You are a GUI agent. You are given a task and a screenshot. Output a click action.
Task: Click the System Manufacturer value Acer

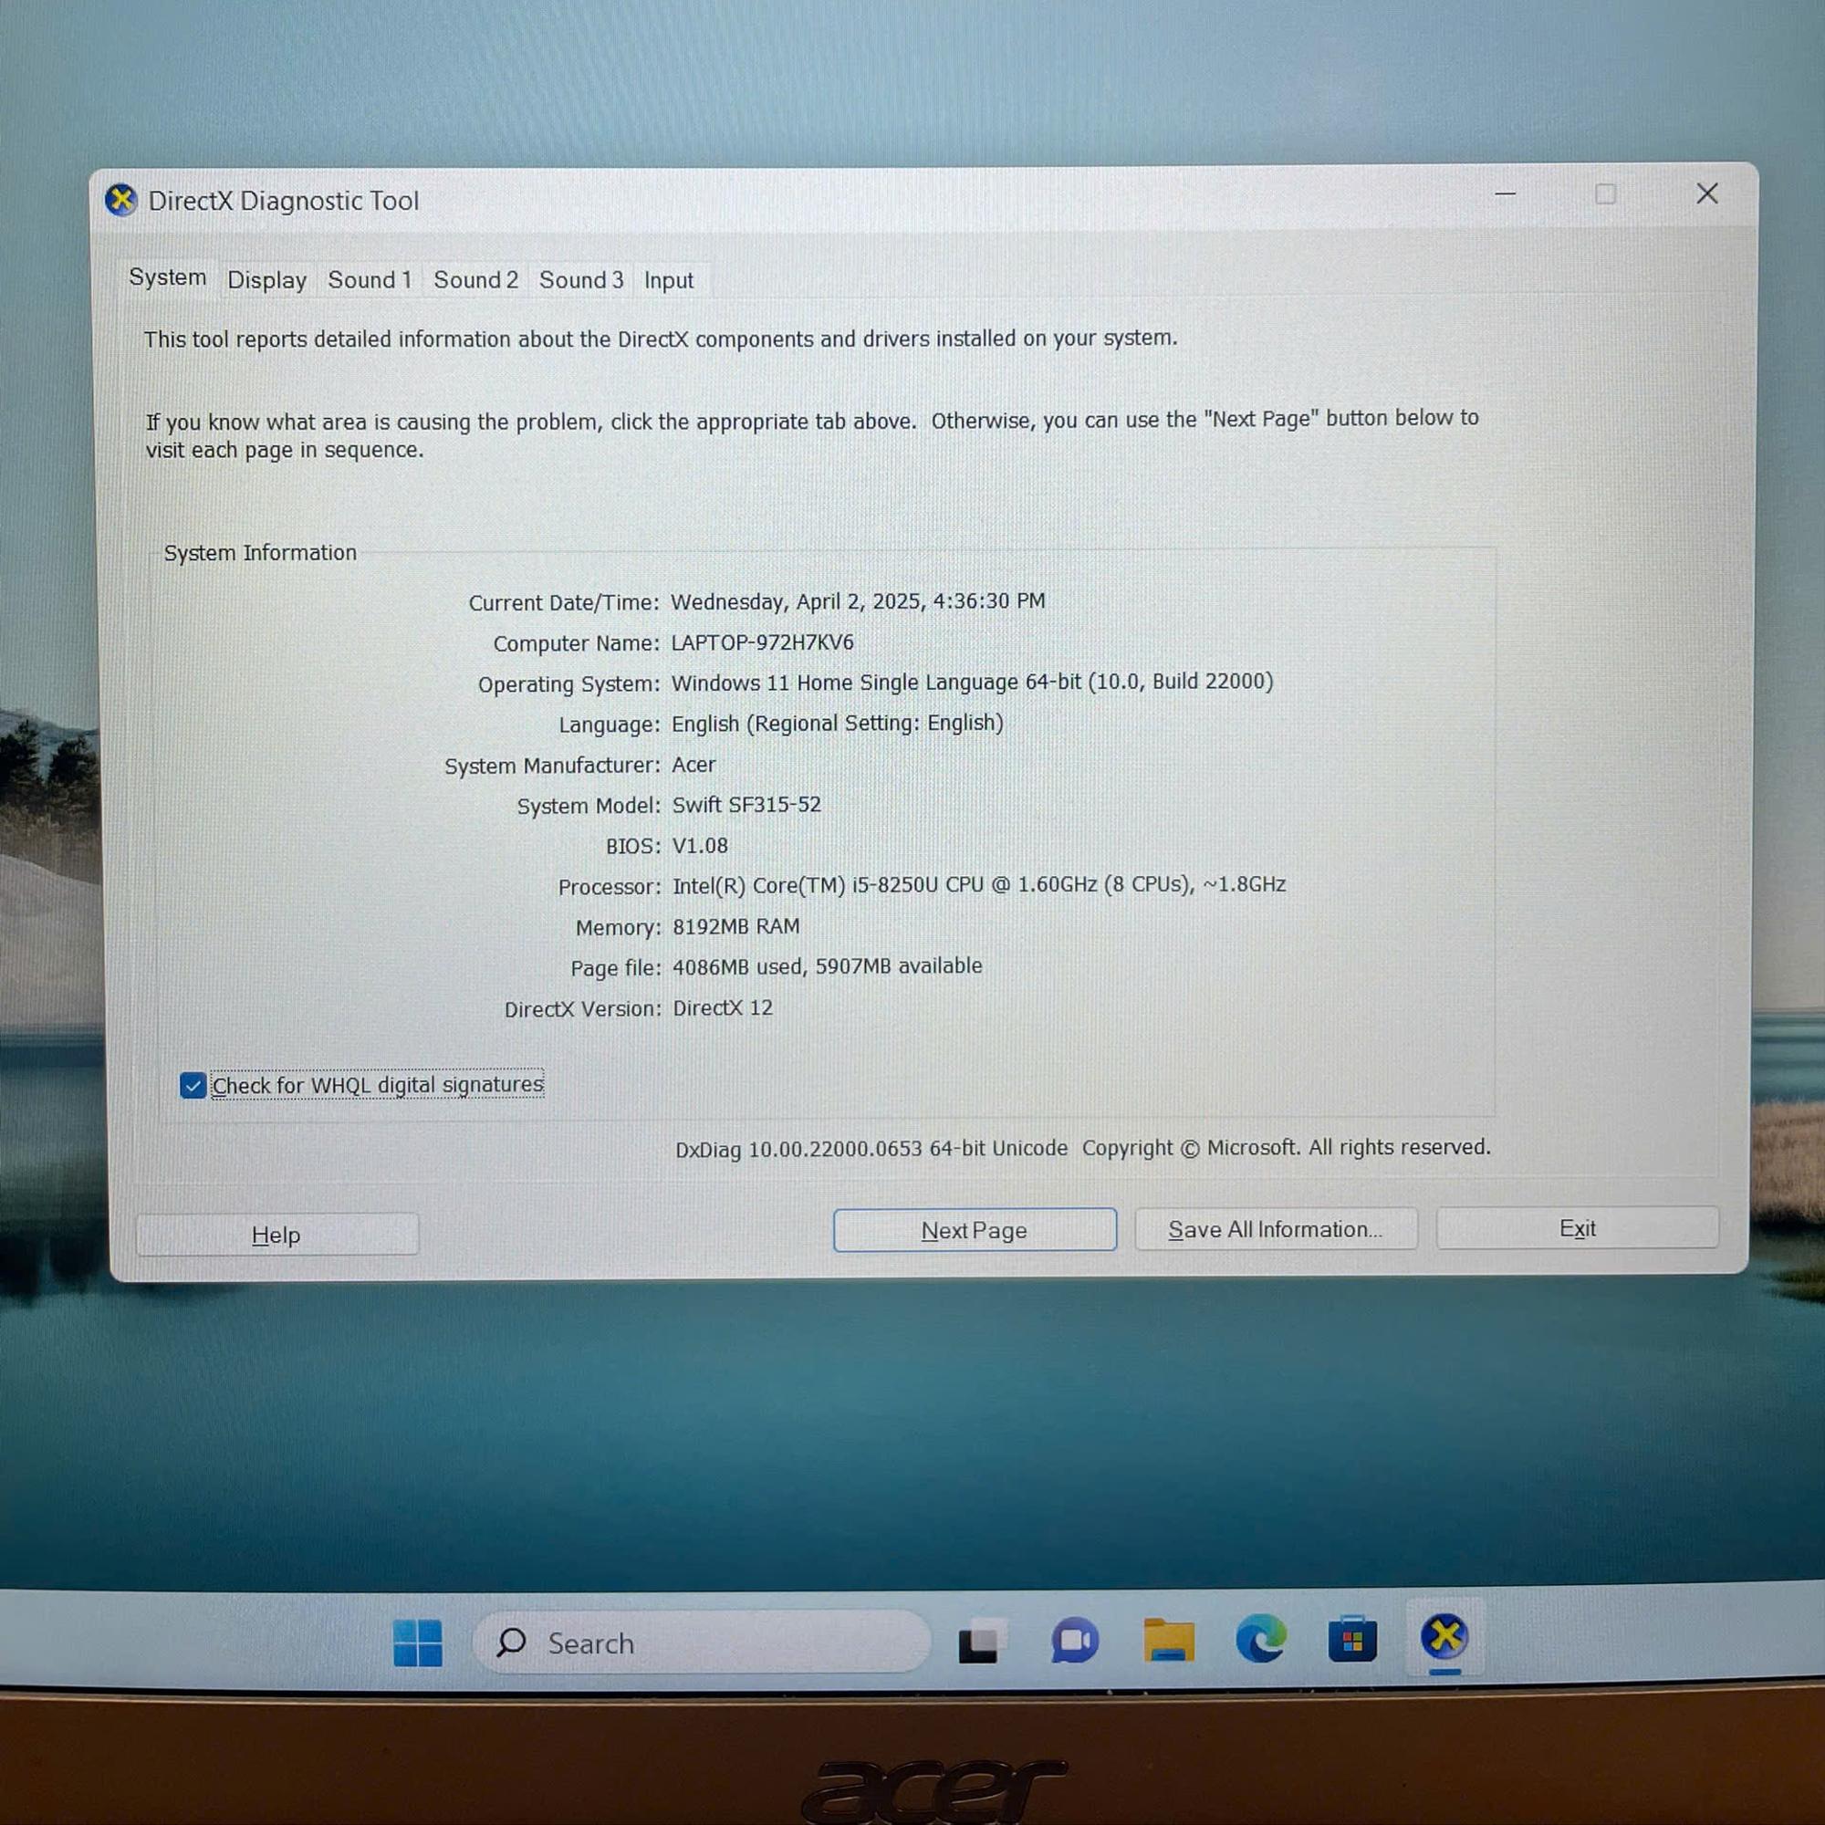point(693,764)
